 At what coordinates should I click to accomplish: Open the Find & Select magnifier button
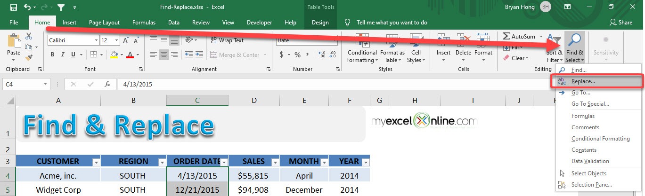[x=574, y=48]
